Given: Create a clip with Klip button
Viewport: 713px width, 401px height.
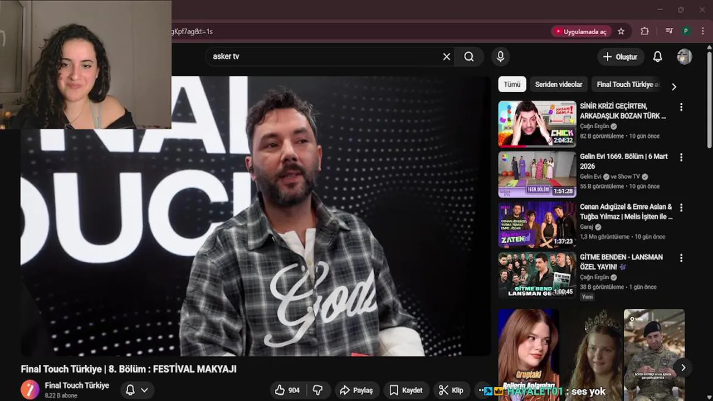Looking at the screenshot, I should [451, 390].
